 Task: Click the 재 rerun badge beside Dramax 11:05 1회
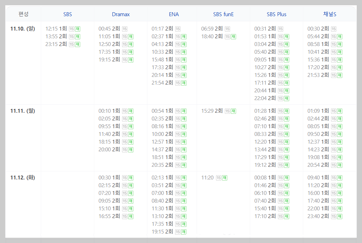coord(131,37)
